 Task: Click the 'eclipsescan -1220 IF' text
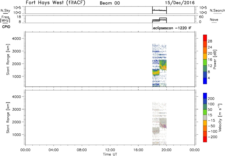[x=172, y=28]
